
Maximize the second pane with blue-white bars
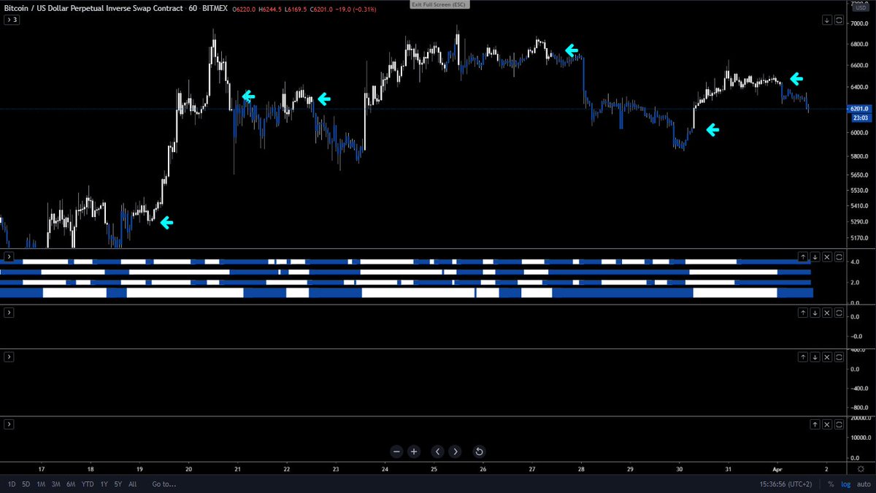[838, 257]
